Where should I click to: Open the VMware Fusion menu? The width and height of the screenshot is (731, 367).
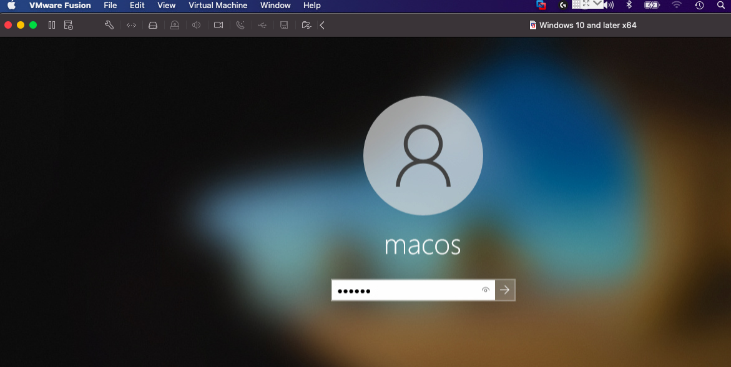point(60,5)
